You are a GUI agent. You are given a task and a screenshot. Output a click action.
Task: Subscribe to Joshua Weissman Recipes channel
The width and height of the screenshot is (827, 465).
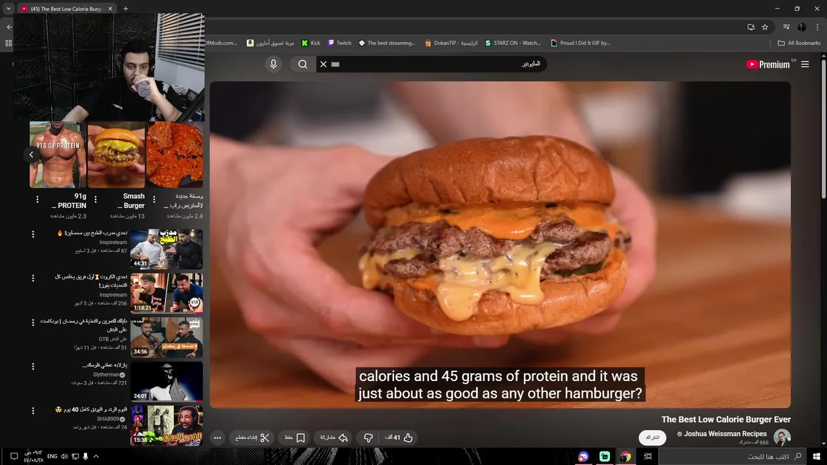(653, 437)
